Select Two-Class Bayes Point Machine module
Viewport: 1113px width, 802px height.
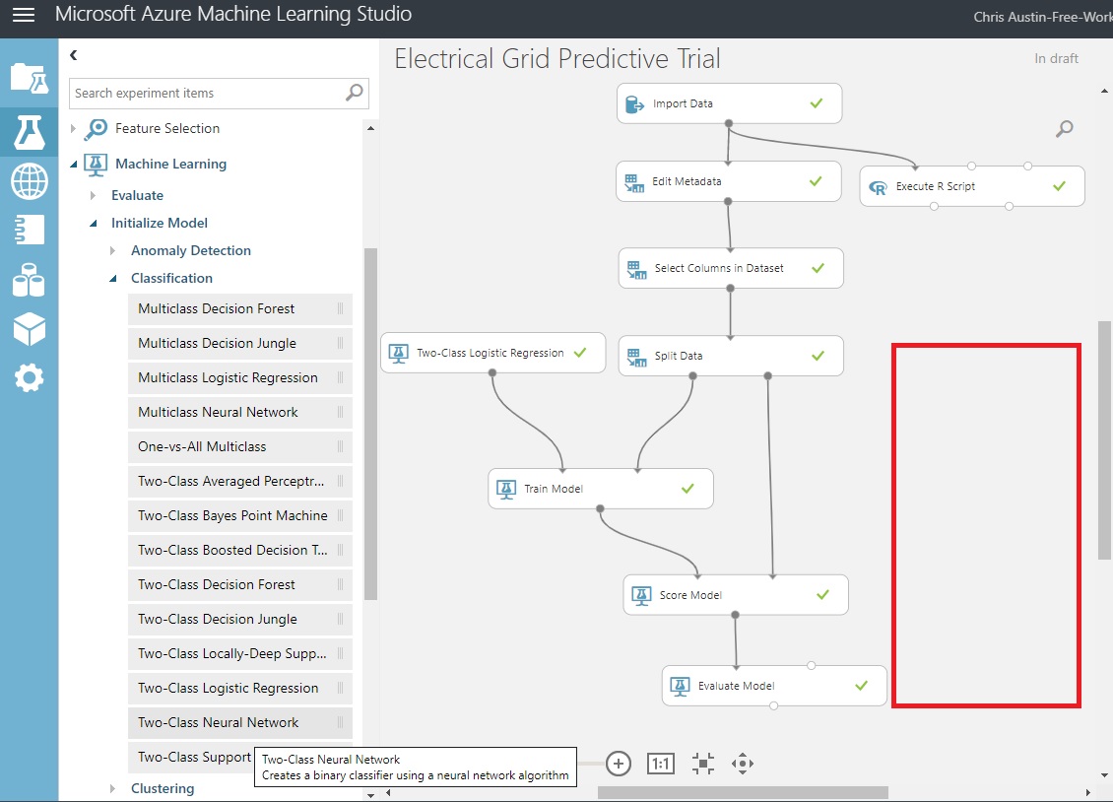click(x=240, y=516)
